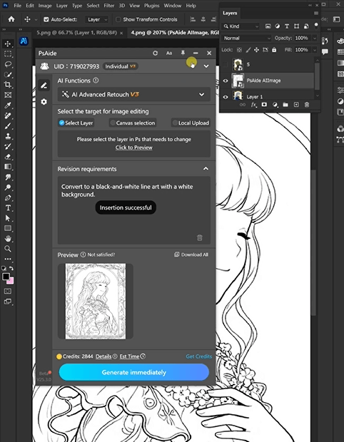Screen dimensions: 344x442
Task: Clear revision requirements with trash icon
Action: coord(200,237)
